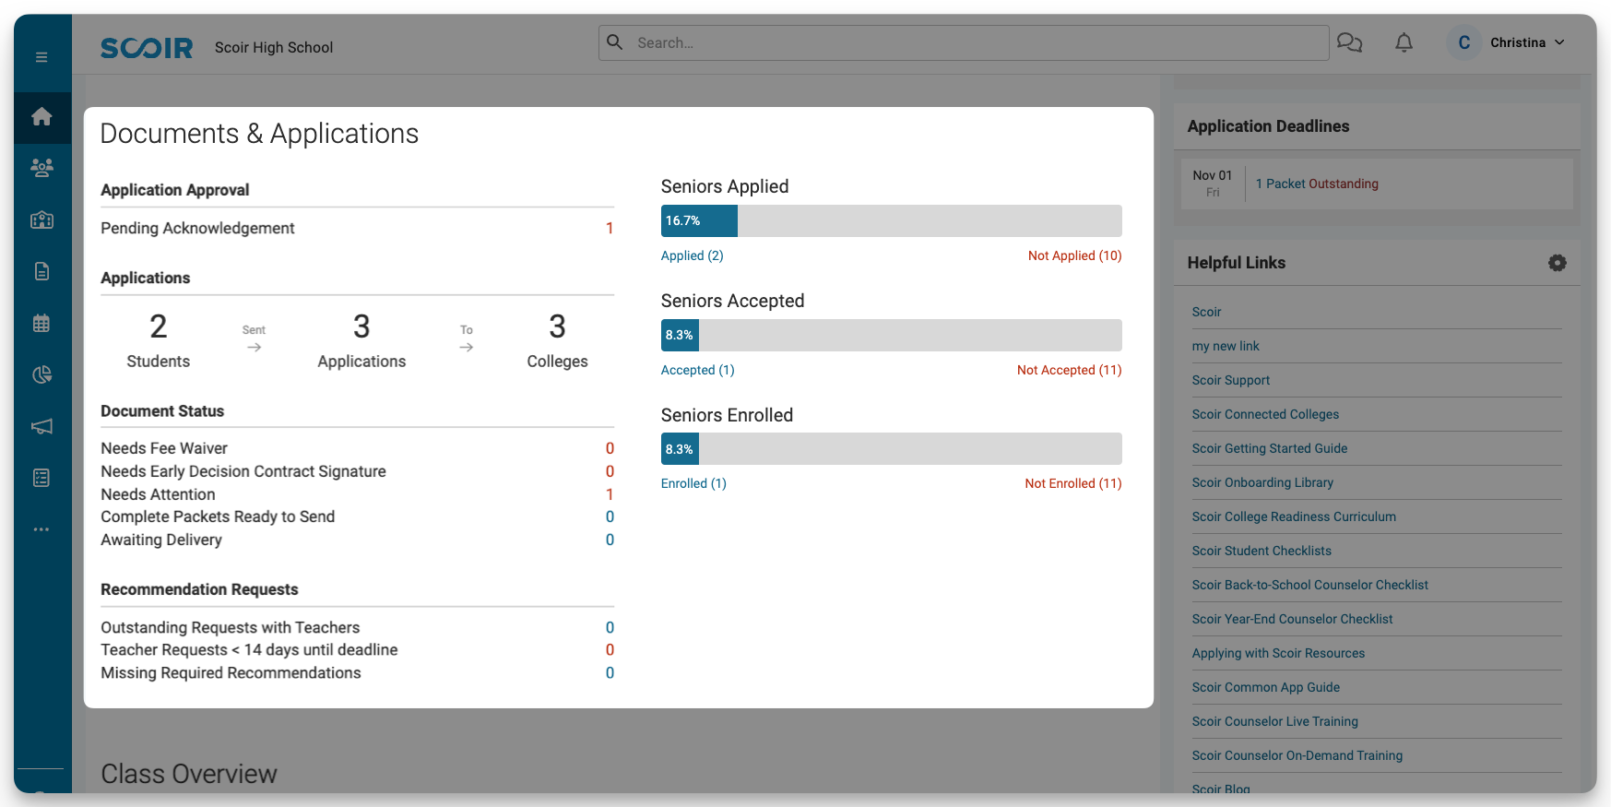Viewport: 1611px width, 807px height.
Task: Open the school building icon in the sidebar
Action: click(41, 220)
